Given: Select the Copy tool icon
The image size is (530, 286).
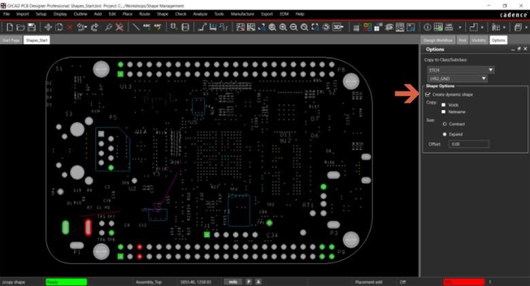Looking at the screenshot, I should (x=59, y=27).
